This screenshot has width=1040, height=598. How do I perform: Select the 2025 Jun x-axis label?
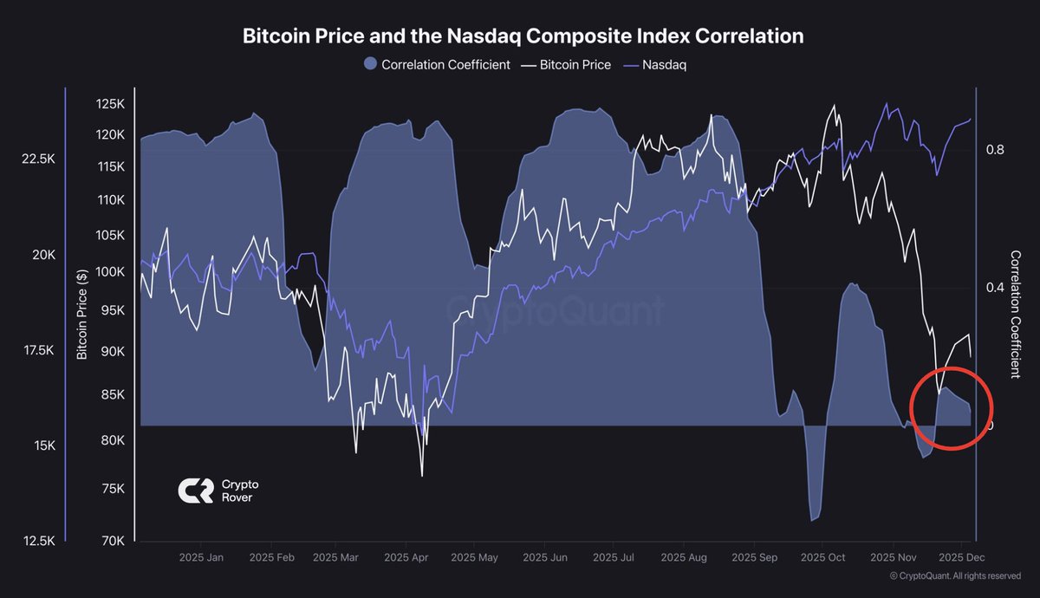point(547,557)
